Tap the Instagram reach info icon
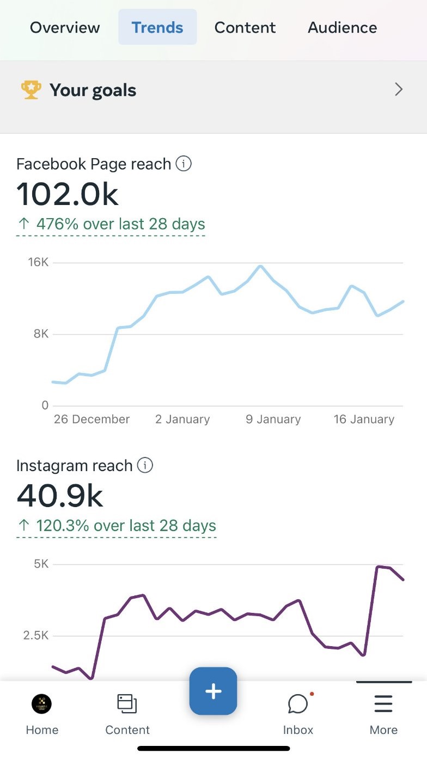The height and width of the screenshot is (759, 427). (145, 465)
